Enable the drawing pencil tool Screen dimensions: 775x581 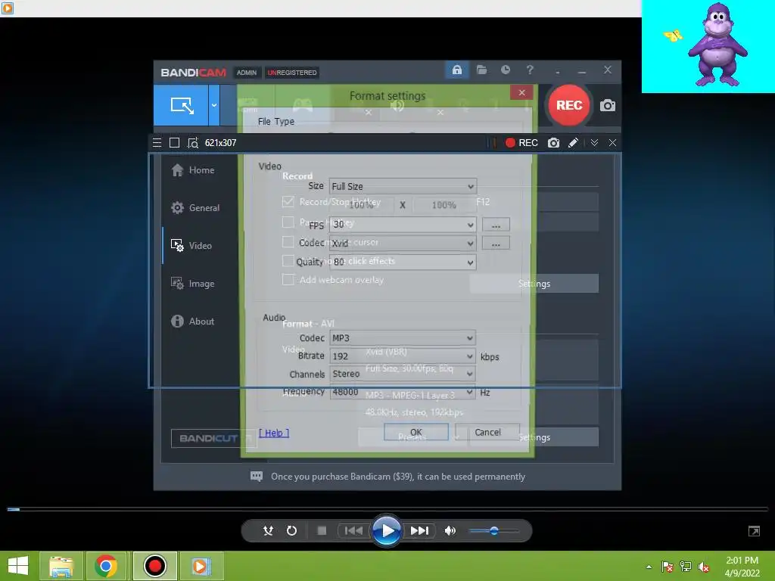[573, 143]
